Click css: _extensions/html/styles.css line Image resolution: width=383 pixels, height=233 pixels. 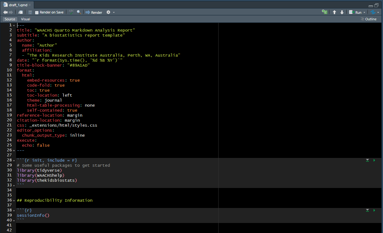[x=57, y=125]
